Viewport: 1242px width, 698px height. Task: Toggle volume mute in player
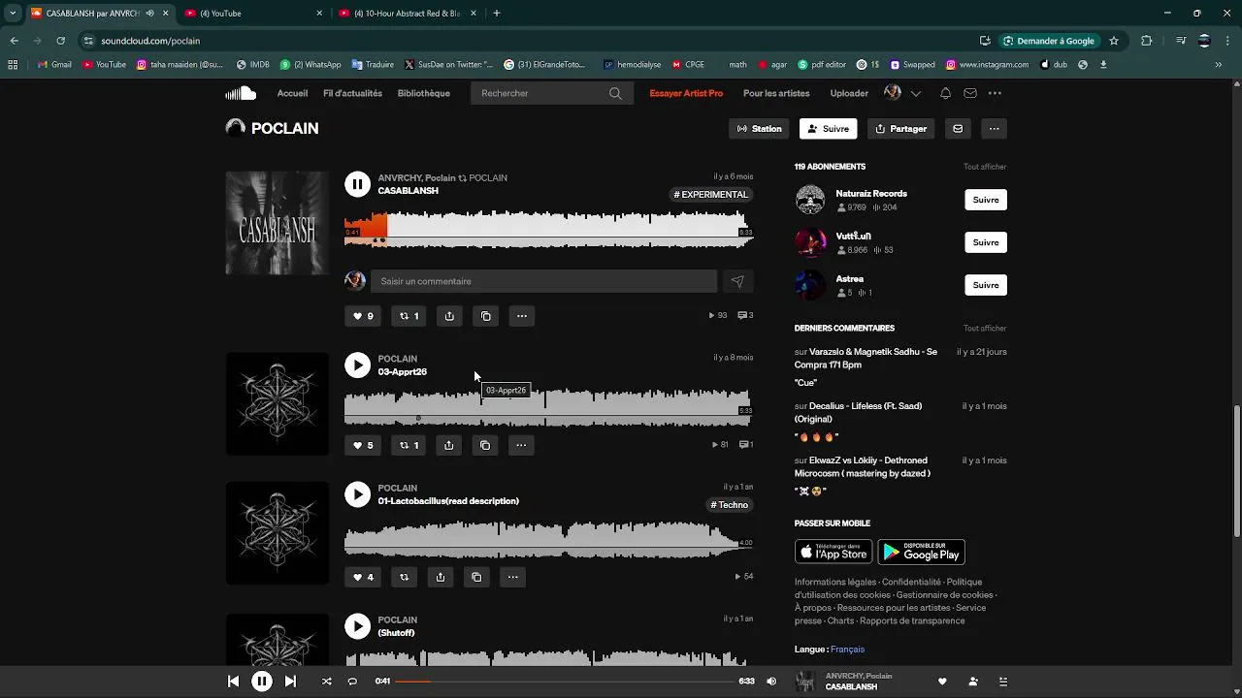tap(771, 682)
